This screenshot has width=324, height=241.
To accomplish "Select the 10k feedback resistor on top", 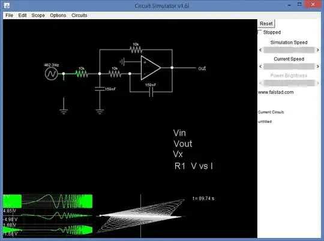I will tap(136, 50).
